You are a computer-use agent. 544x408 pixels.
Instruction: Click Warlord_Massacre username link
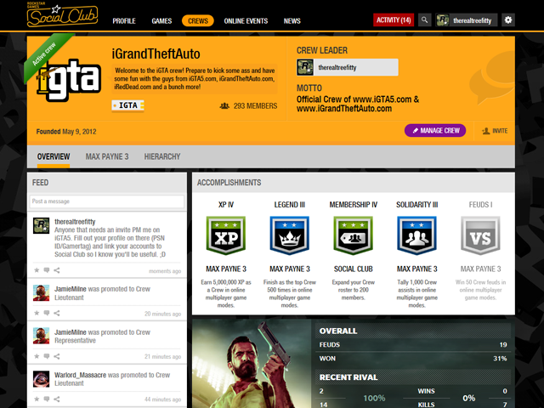[x=80, y=375]
